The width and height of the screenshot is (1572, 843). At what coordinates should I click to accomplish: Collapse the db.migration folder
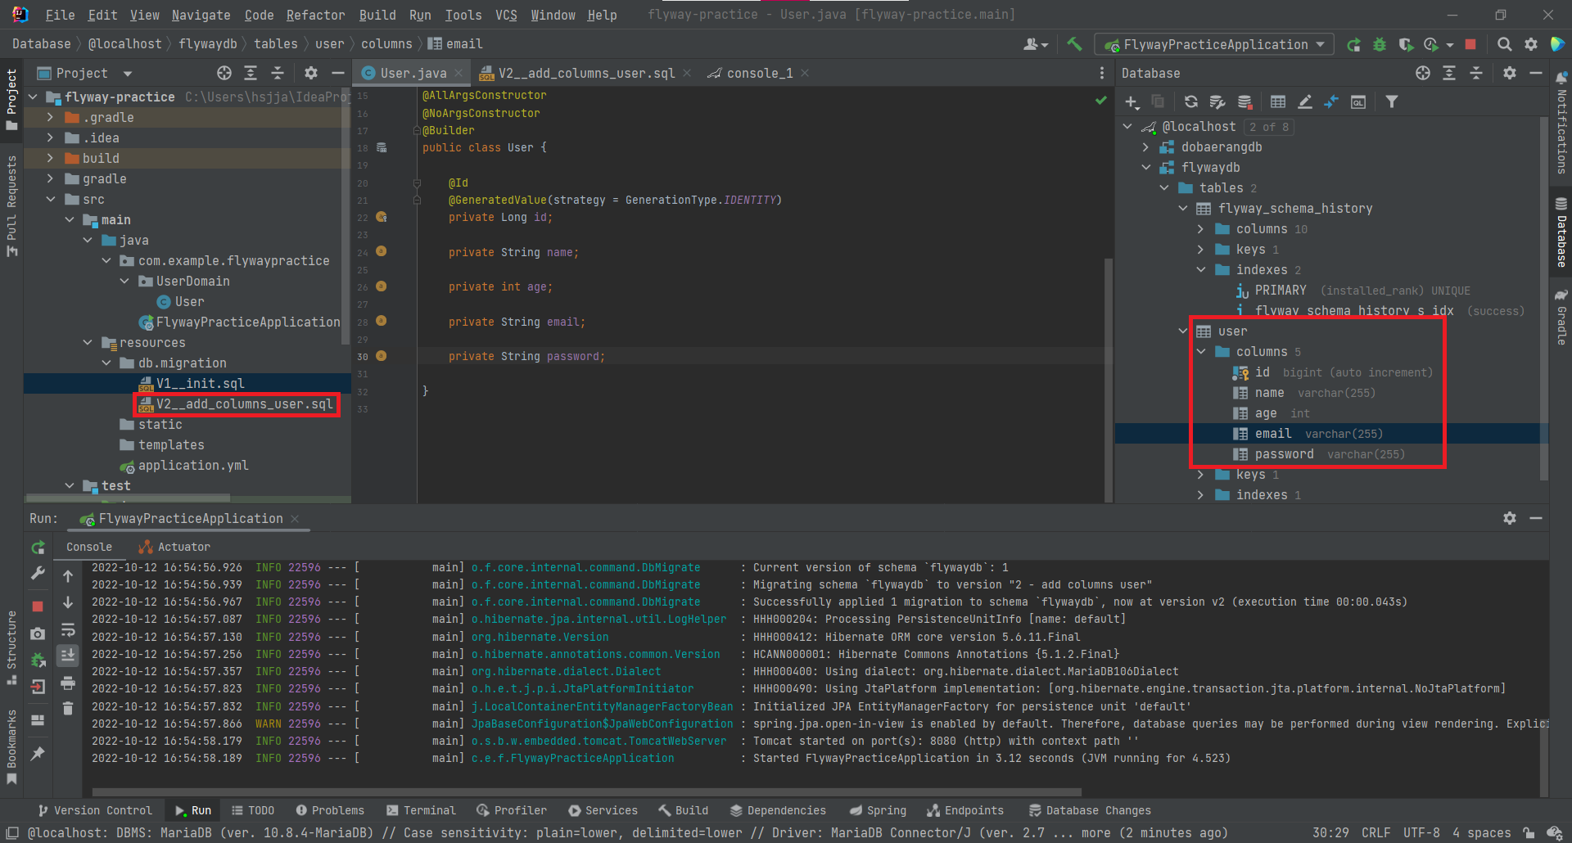click(x=106, y=363)
